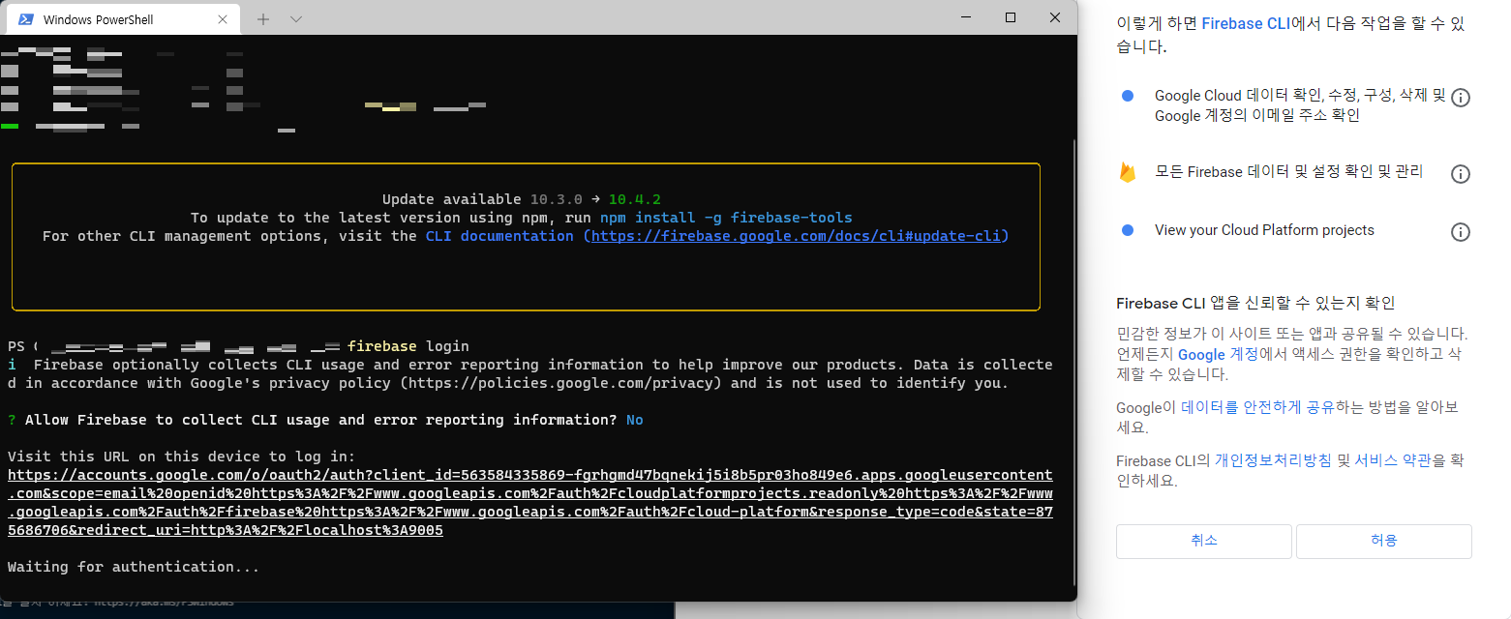Viewport: 1511px width, 619px height.
Task: Click 'Waiting for authentication...' text
Action: 134,567
